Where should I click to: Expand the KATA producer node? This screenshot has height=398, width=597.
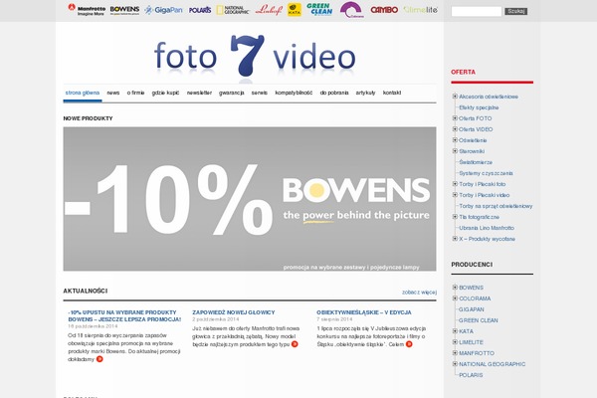(455, 331)
